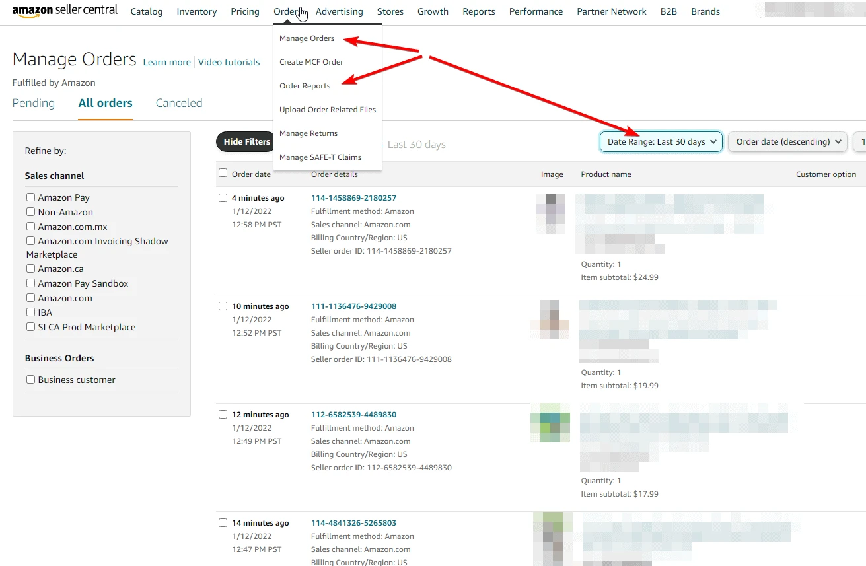Click the Amazon Seller Central logo
The image size is (866, 566).
coord(64,11)
